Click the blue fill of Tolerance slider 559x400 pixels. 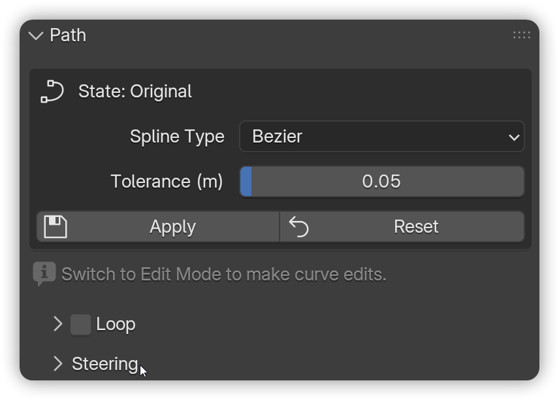(x=246, y=181)
